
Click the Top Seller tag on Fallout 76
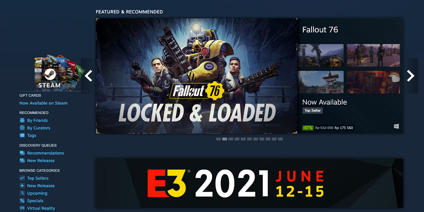pos(312,111)
